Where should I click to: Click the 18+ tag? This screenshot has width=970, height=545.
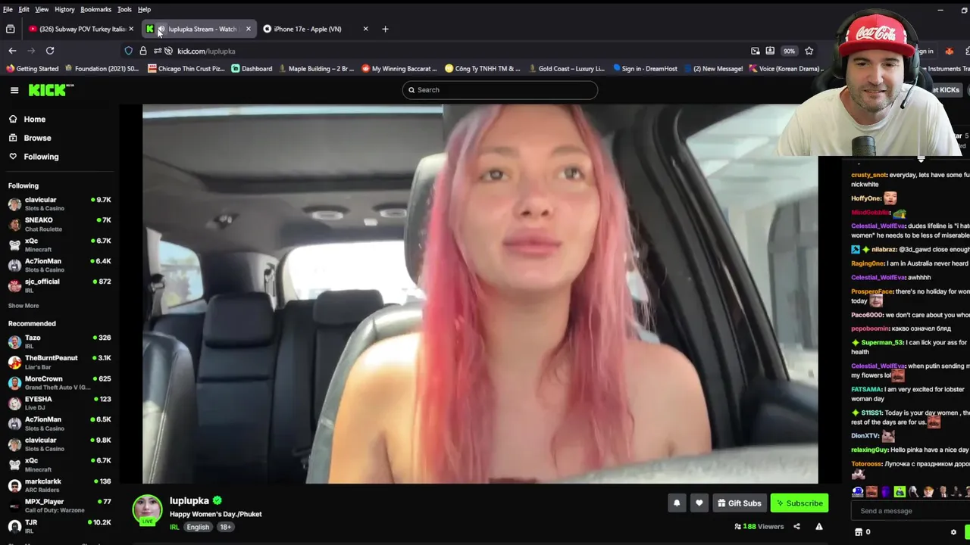point(225,527)
